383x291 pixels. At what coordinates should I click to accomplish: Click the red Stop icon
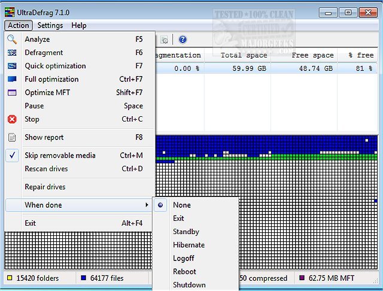[x=12, y=119]
